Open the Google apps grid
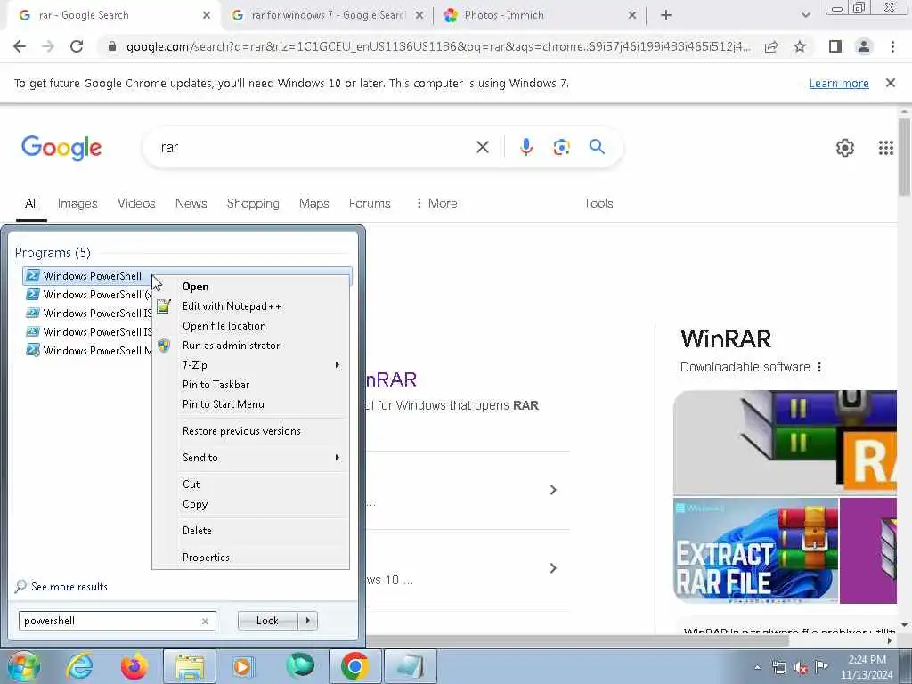 886,148
